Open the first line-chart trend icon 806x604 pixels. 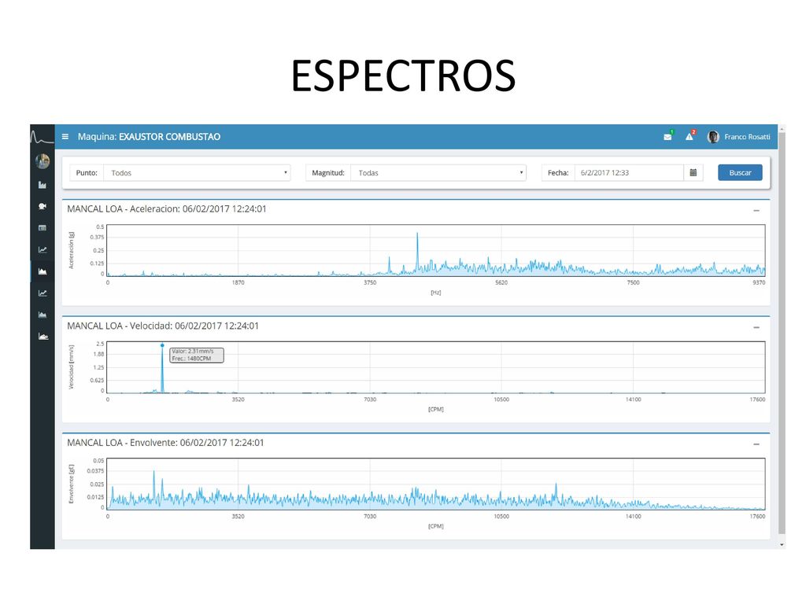click(43, 249)
